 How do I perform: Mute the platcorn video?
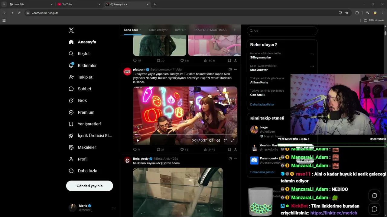tap(211, 140)
